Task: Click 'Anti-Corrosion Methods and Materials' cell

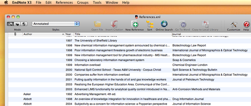Action: 196,89
